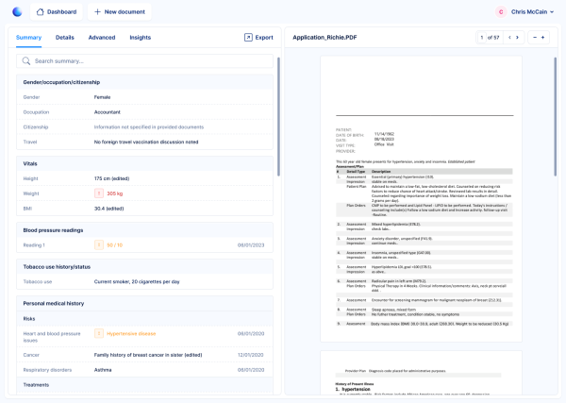Select BMI value 30.4 (edited)

(109, 209)
